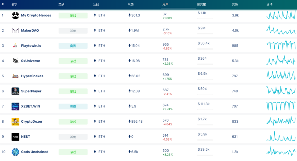This screenshot has width=297, height=161.
Task: Click the Gods Unchained logo icon
Action: tap(15, 152)
